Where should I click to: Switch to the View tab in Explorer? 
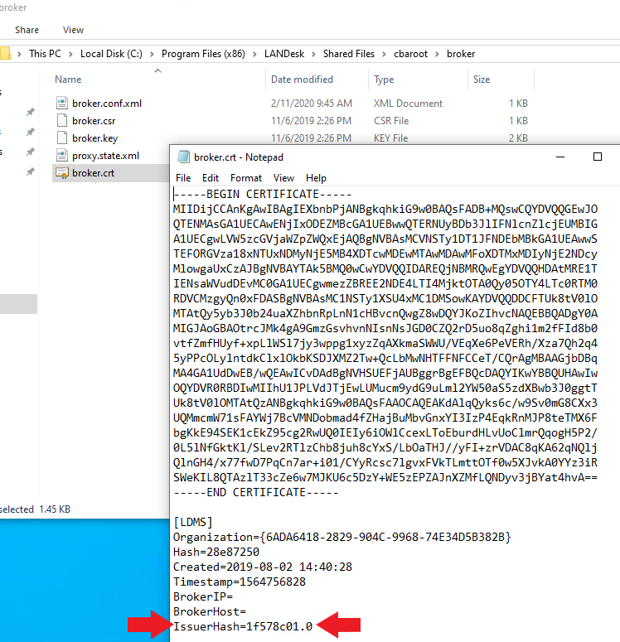73,30
